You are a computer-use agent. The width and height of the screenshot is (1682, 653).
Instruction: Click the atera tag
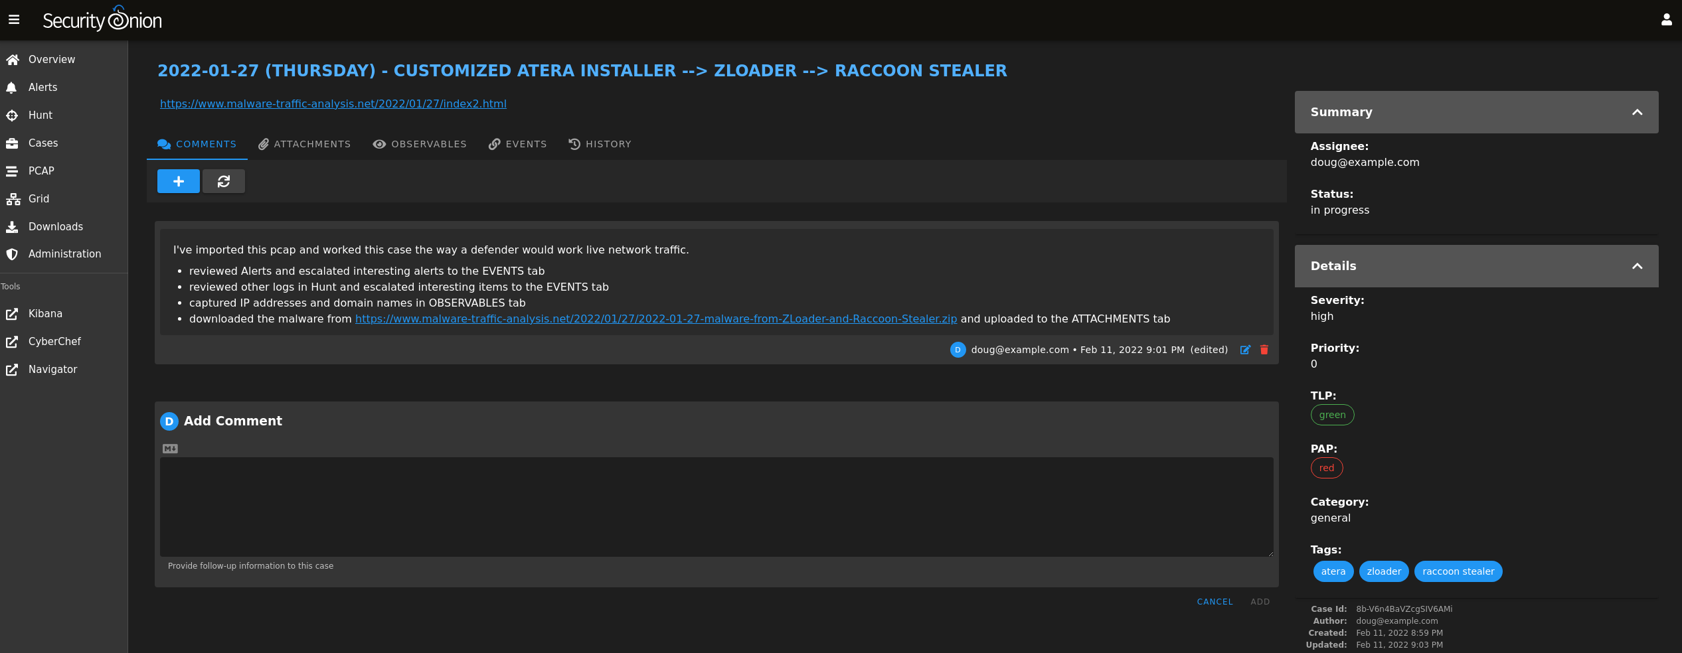pos(1333,571)
